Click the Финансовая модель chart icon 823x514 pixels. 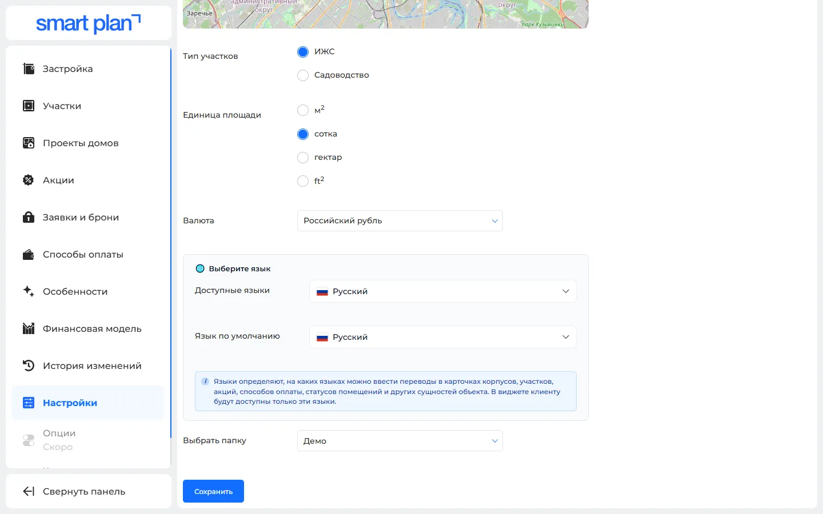point(29,329)
